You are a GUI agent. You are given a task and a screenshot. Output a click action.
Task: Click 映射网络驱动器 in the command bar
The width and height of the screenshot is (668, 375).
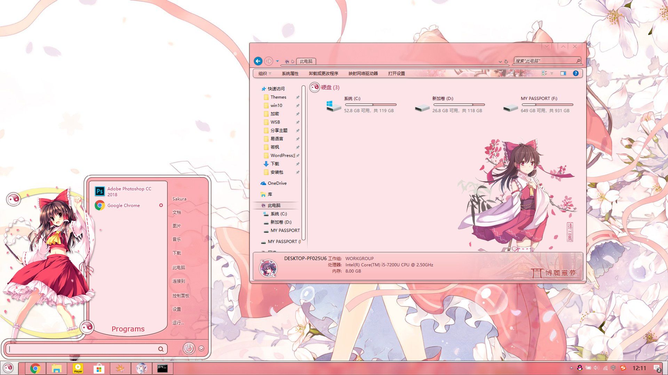click(x=363, y=73)
